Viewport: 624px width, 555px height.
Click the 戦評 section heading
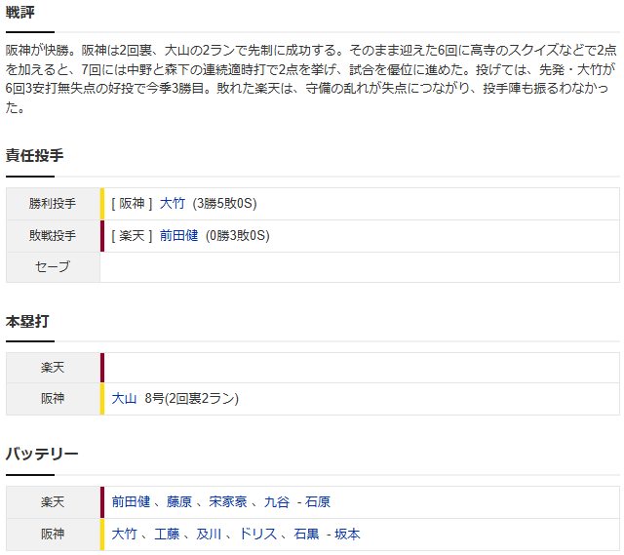point(20,13)
